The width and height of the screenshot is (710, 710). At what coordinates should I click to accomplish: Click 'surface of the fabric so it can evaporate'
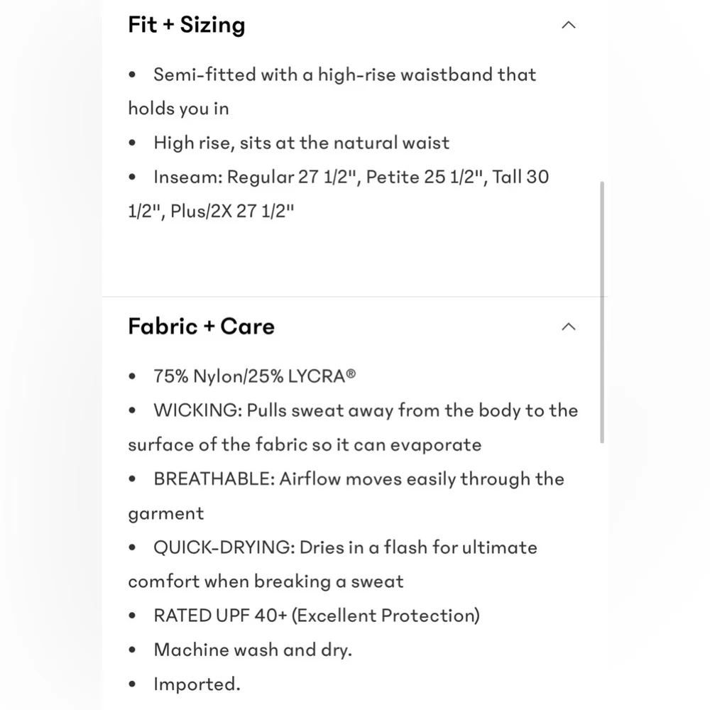305,445
